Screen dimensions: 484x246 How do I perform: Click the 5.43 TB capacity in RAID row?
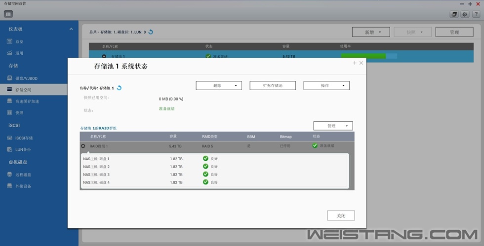pos(175,146)
